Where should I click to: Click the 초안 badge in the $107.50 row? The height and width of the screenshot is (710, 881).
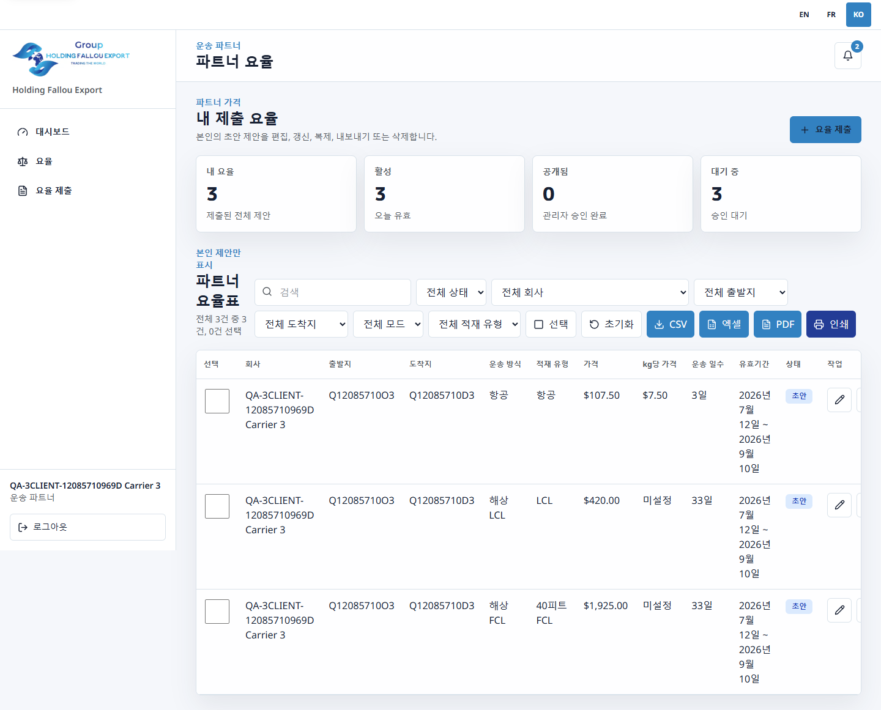point(799,396)
